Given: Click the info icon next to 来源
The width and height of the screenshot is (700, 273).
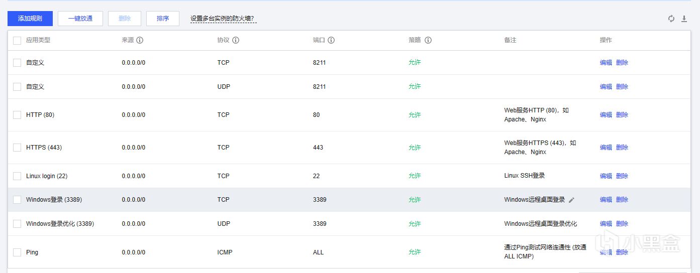Looking at the screenshot, I should pos(140,40).
